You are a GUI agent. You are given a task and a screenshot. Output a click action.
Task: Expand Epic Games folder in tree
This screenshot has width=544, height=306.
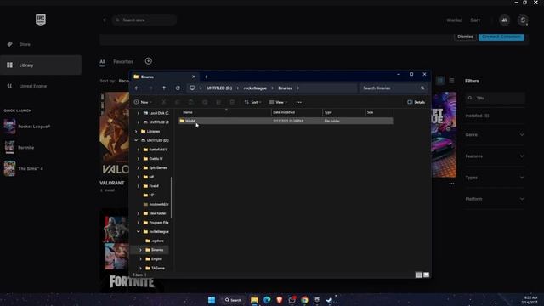[139, 168]
